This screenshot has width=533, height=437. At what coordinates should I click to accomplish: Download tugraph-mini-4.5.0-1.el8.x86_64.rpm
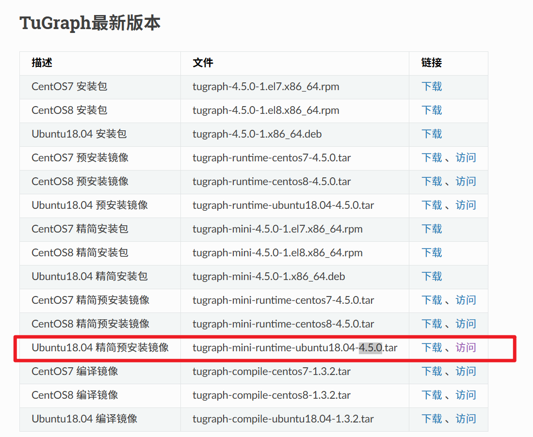point(432,253)
